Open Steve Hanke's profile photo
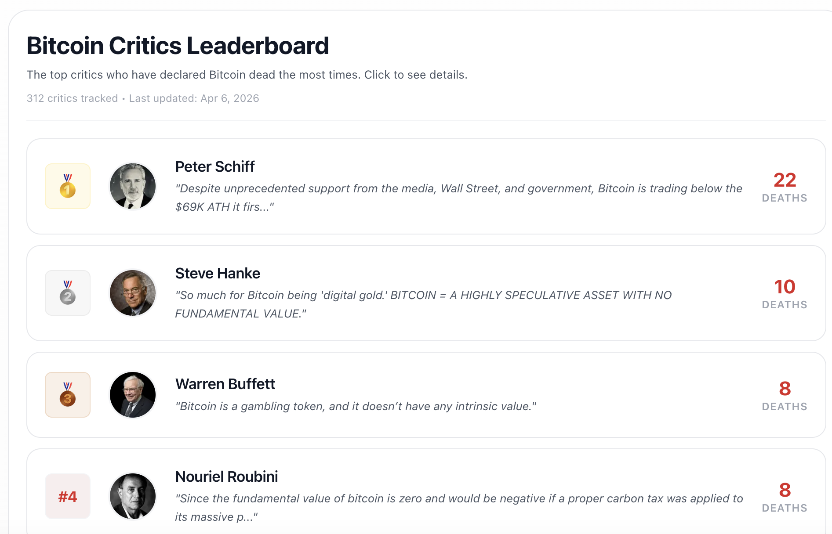This screenshot has height=534, width=832. [133, 293]
